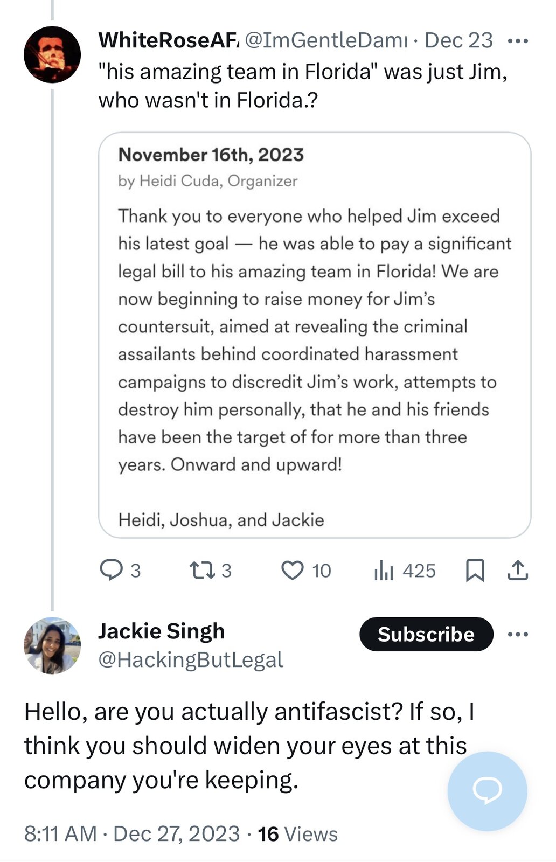Open the 16 Views count
The height and width of the screenshot is (862, 556).
[x=297, y=834]
